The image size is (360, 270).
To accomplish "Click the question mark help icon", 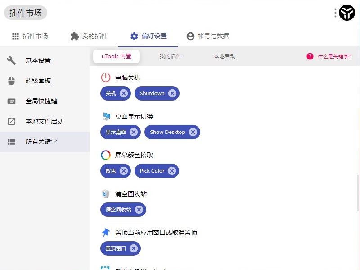I will [310, 57].
